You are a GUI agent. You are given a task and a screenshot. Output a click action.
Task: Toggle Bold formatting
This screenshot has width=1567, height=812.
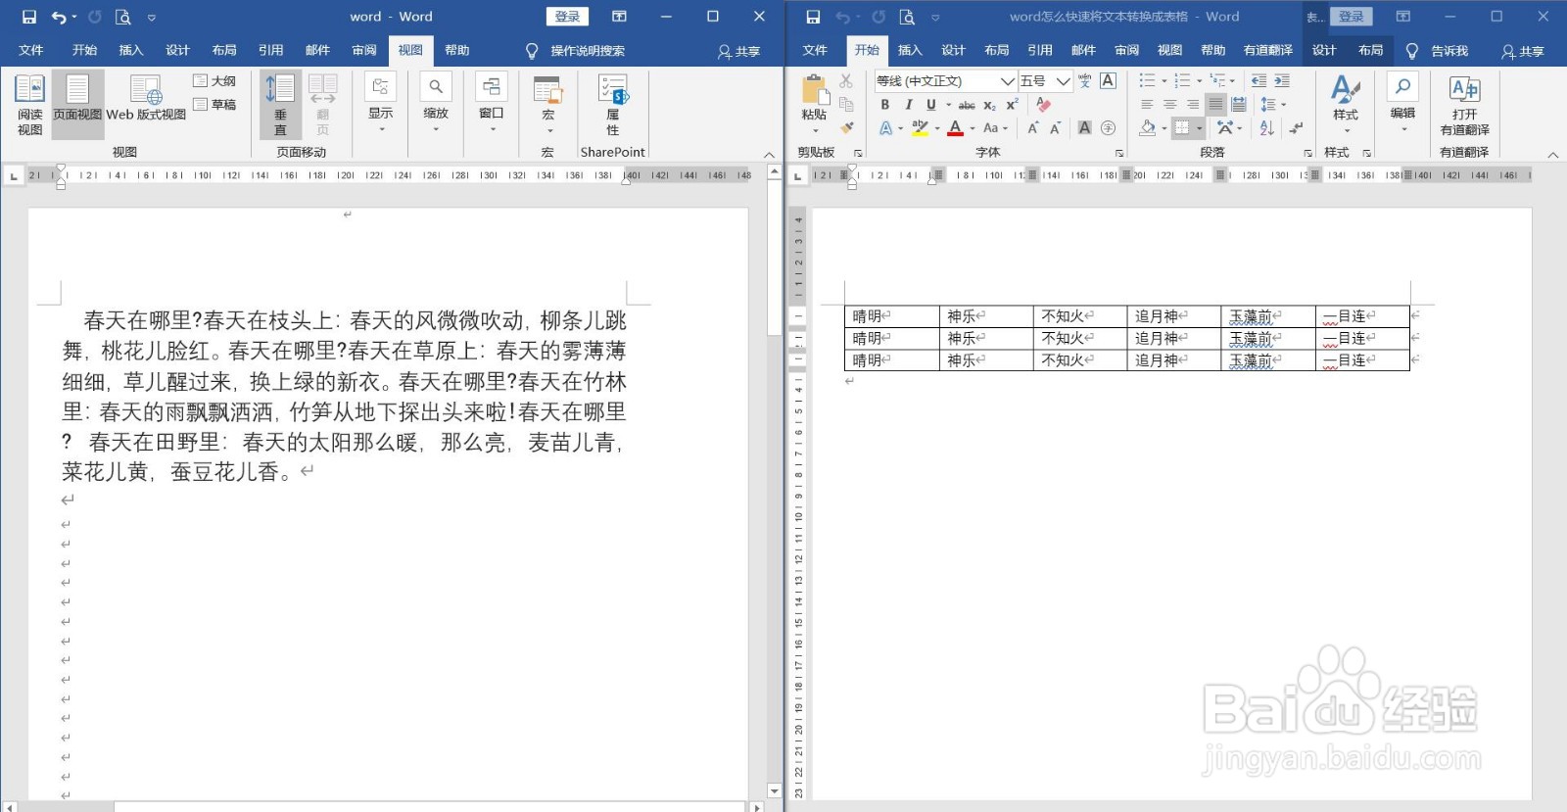tap(884, 105)
